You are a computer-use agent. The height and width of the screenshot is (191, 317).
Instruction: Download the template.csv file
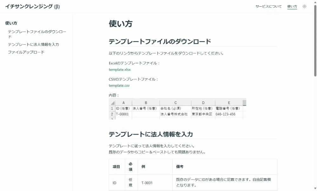tap(119, 85)
